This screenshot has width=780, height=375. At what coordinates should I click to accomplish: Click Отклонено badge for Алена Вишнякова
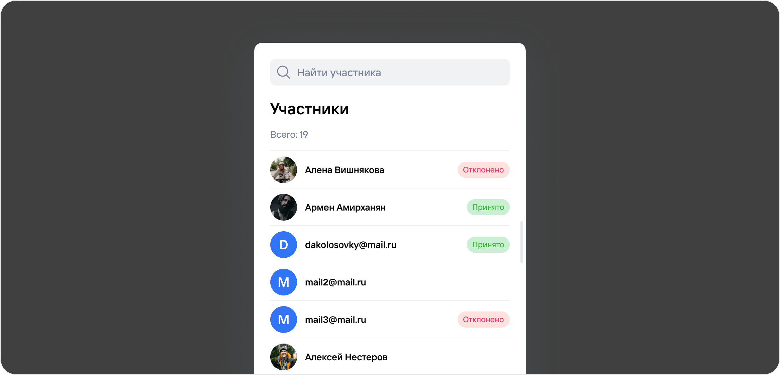click(483, 170)
